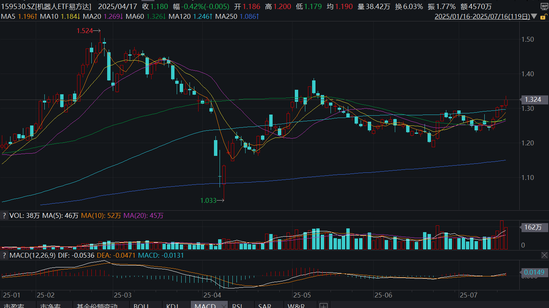Switch to the RSI indicator tab

click(x=237, y=306)
